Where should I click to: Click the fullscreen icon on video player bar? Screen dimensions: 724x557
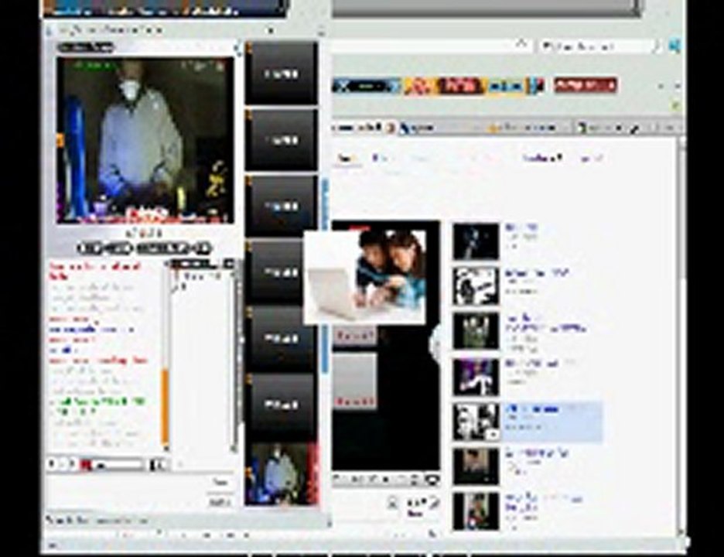coord(432,480)
